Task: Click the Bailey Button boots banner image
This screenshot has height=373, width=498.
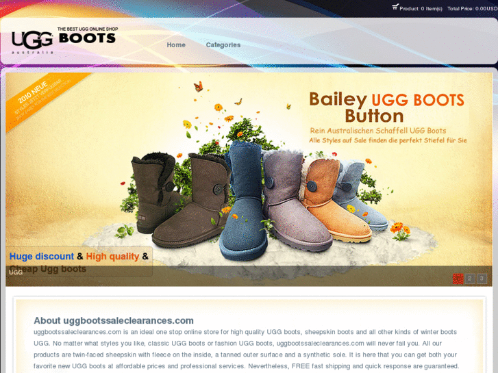Action: coord(249,179)
